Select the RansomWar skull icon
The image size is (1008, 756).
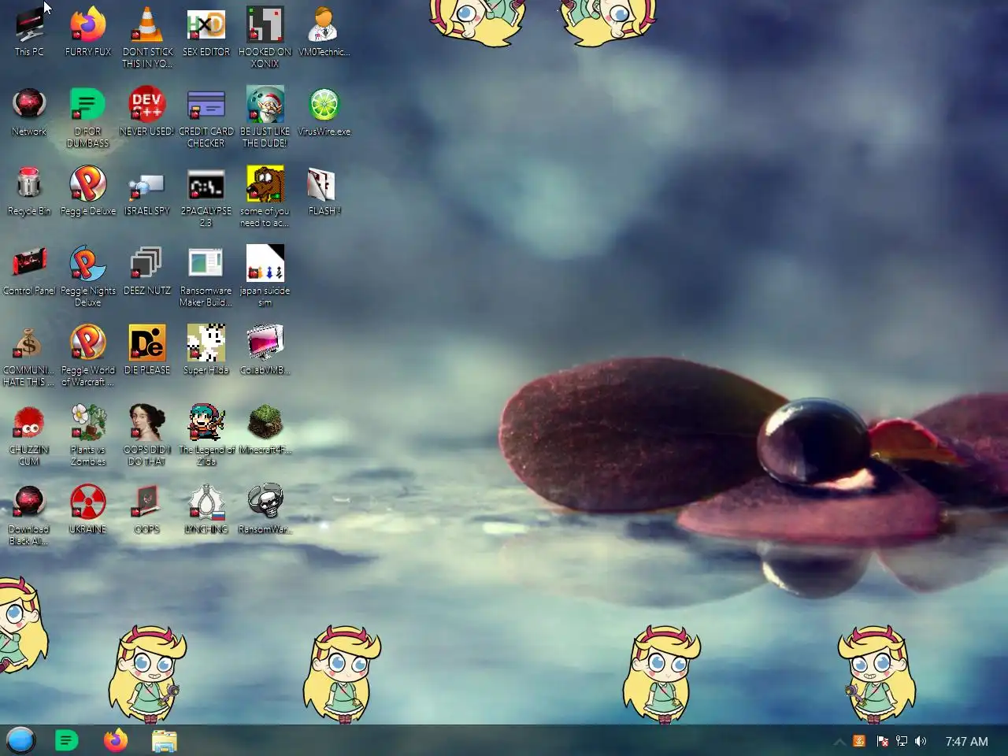pos(265,509)
